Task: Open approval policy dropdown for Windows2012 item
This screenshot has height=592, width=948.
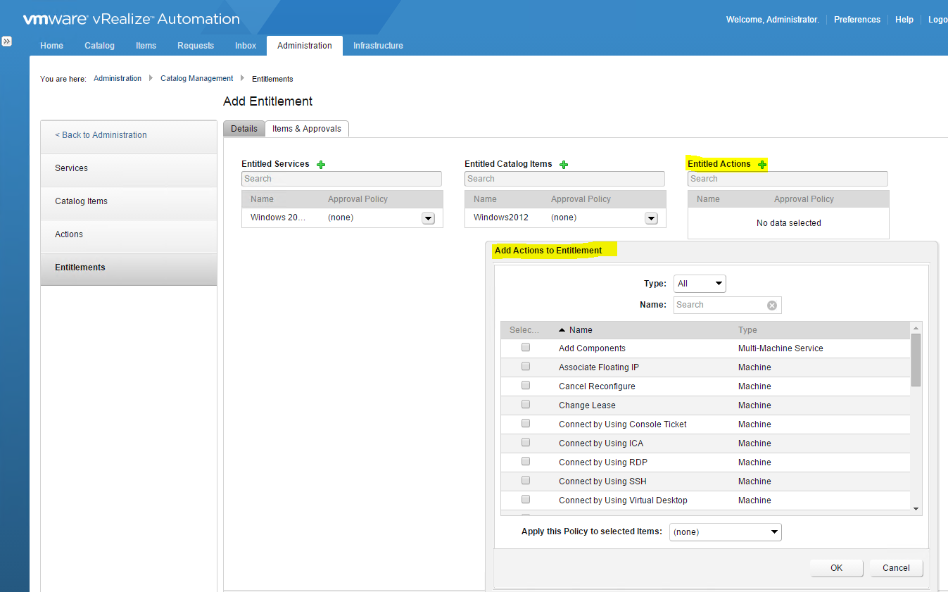Action: [x=651, y=218]
